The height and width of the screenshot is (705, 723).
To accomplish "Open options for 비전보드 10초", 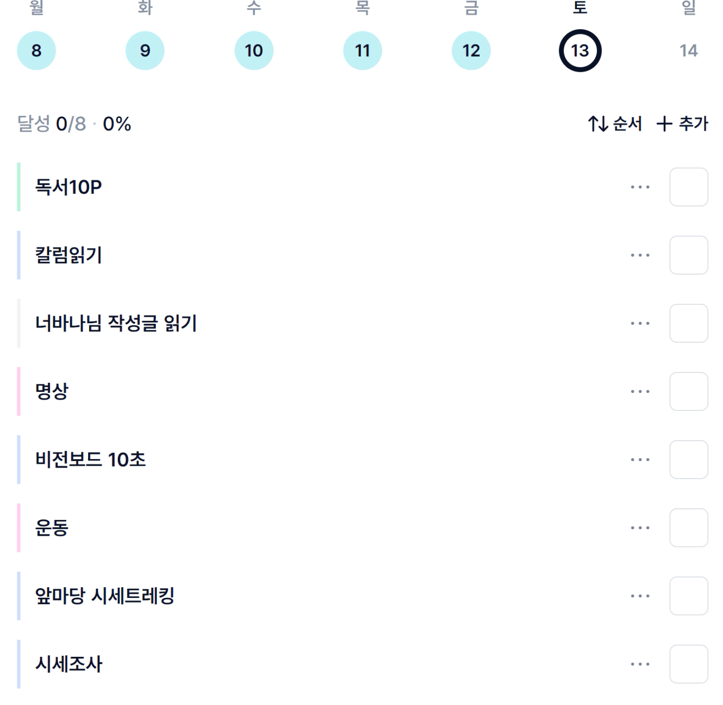I will pyautogui.click(x=640, y=460).
